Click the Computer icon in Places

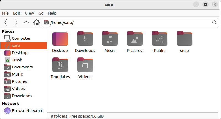pyautogui.click(x=7, y=38)
